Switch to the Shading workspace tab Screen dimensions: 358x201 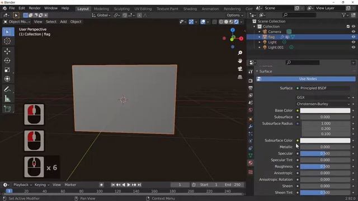coord(190,9)
